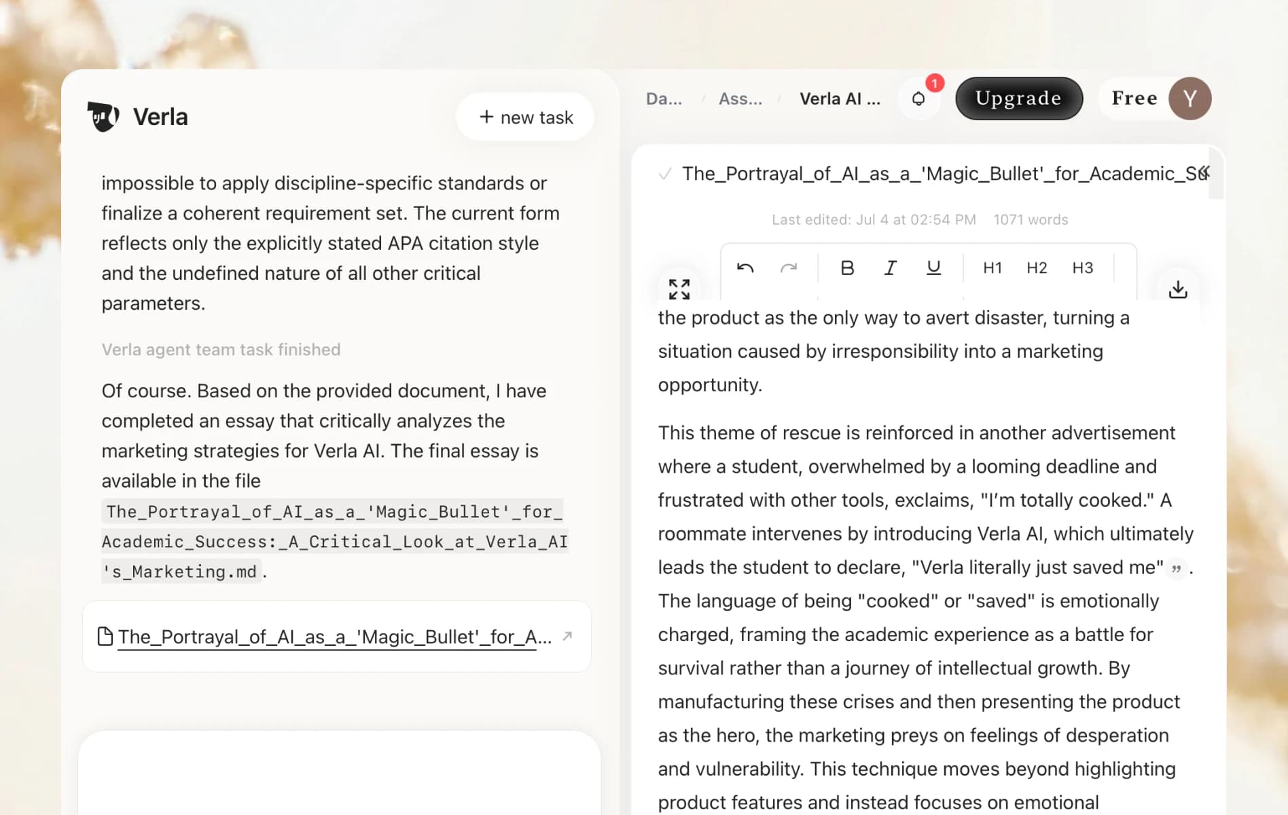Go to the Ass... breadcrumb

click(740, 99)
